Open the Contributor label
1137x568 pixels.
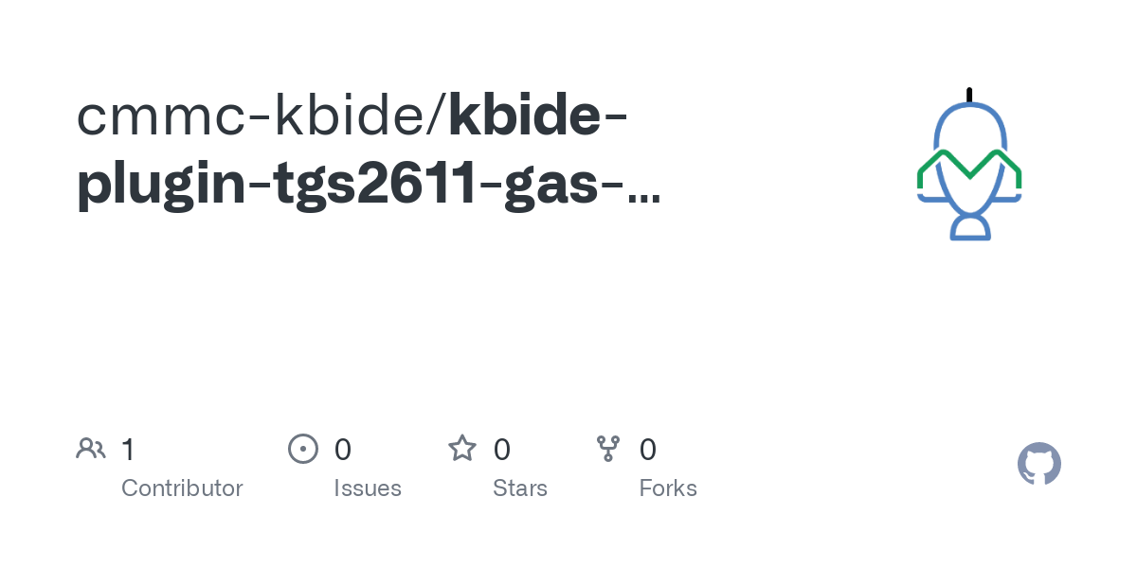pos(182,488)
